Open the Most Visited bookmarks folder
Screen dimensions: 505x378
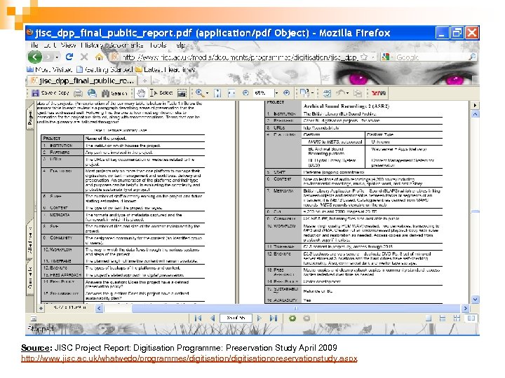click(49, 69)
